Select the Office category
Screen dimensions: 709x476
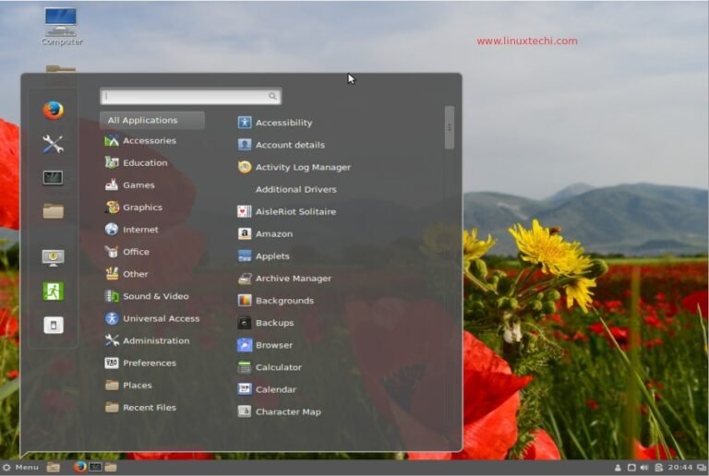point(127,252)
